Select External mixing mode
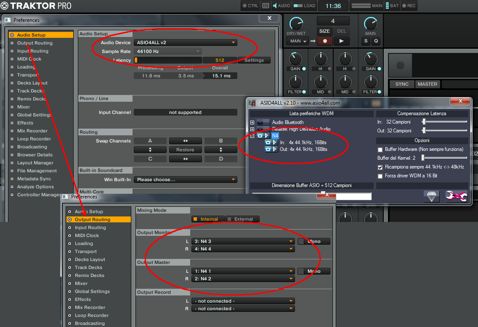The height and width of the screenshot is (327, 478). tap(243, 219)
